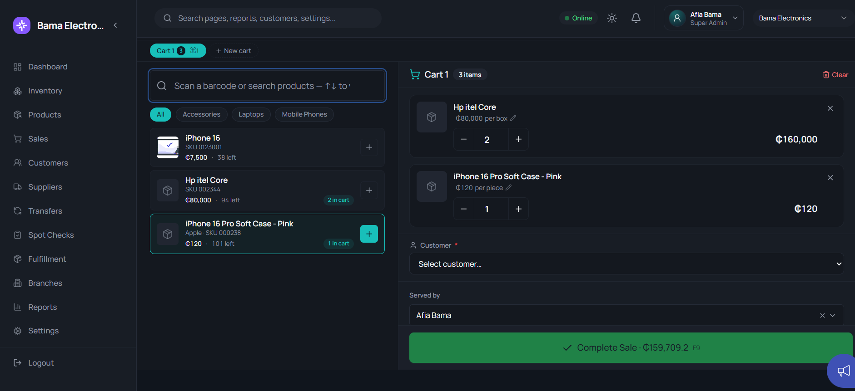Select the Cart 1 tab

178,51
